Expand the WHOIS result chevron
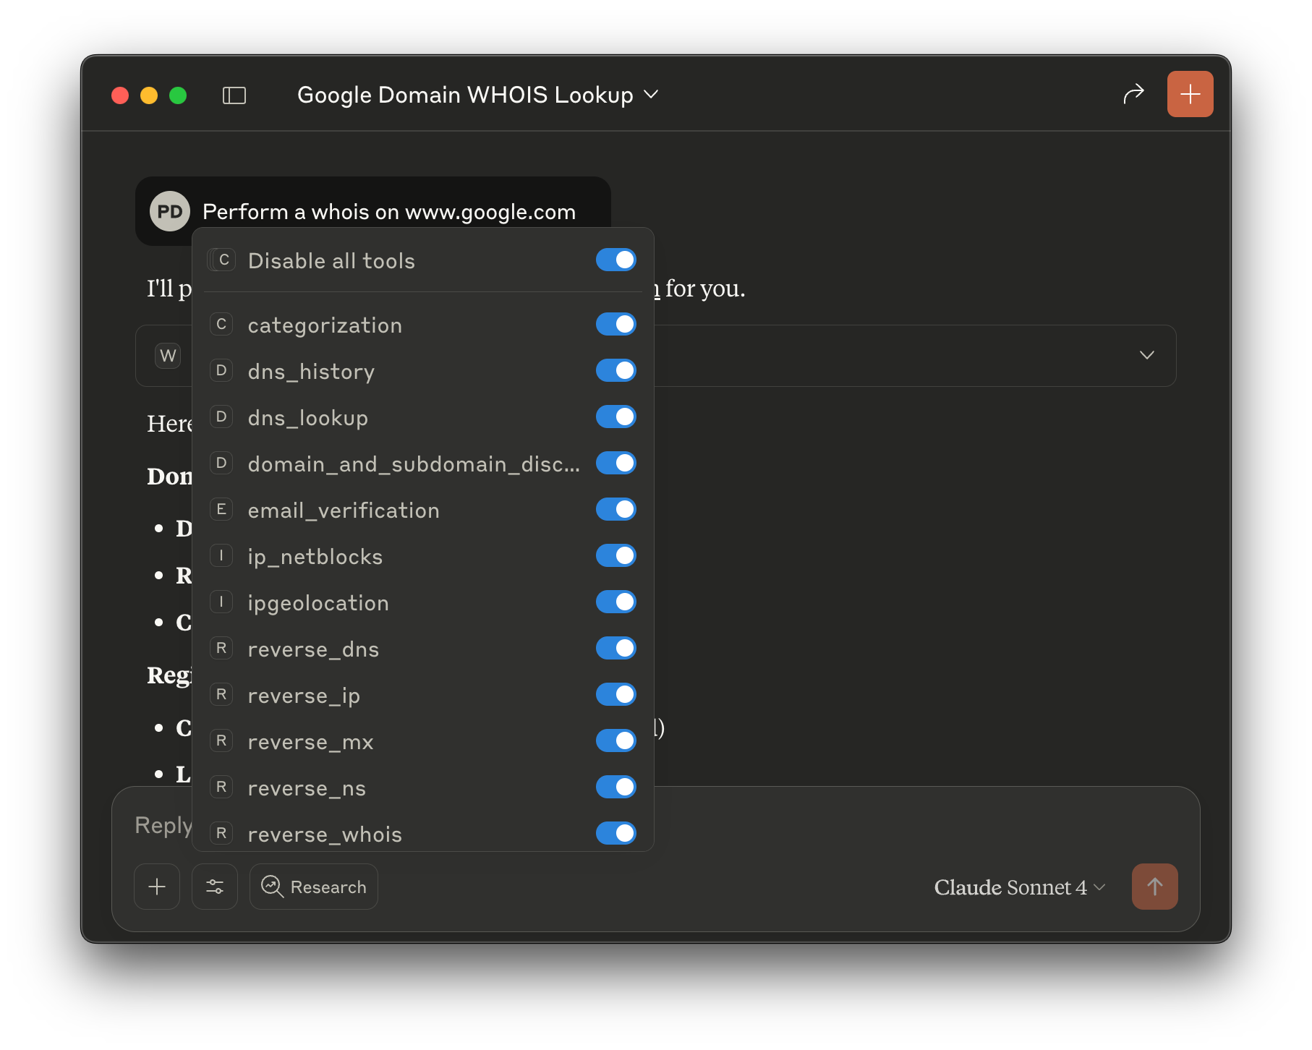1312x1050 pixels. click(x=1147, y=355)
